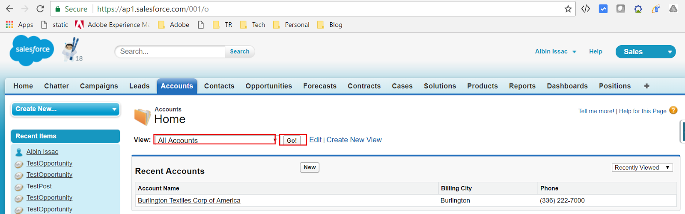Click the browser forward arrow
This screenshot has height=214, width=685.
(24, 9)
